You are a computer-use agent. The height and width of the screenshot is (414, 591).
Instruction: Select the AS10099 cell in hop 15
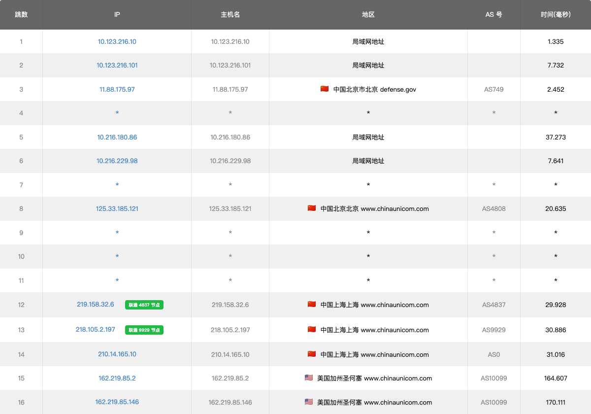coord(493,379)
